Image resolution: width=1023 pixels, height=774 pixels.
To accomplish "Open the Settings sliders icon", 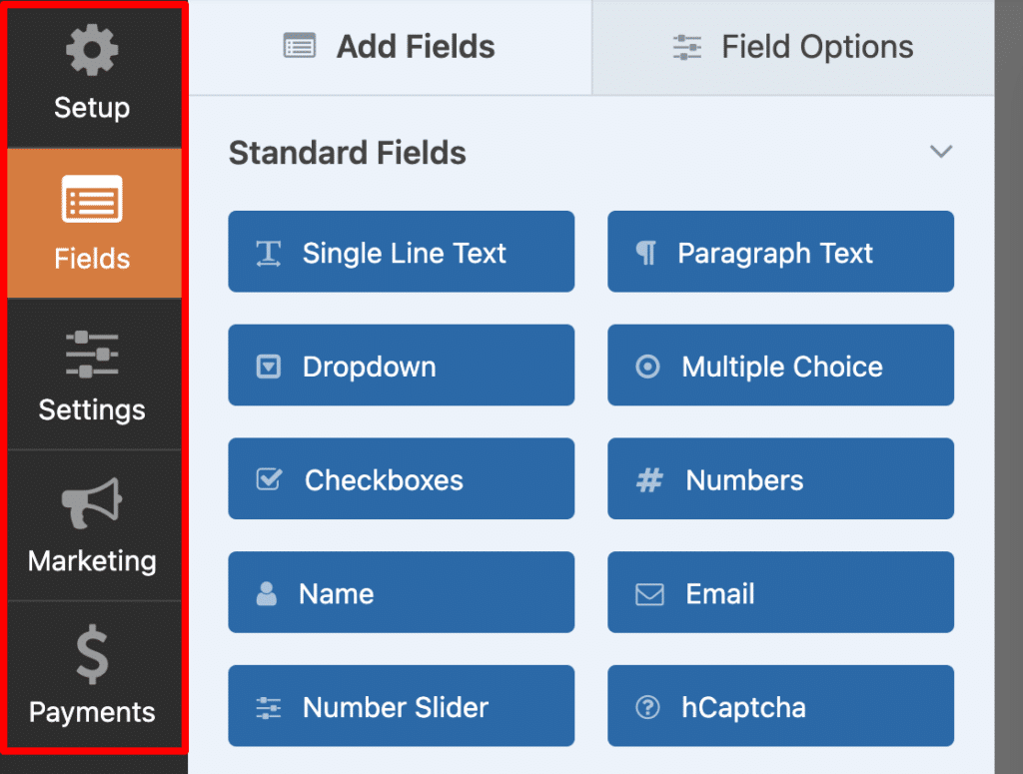I will [93, 354].
